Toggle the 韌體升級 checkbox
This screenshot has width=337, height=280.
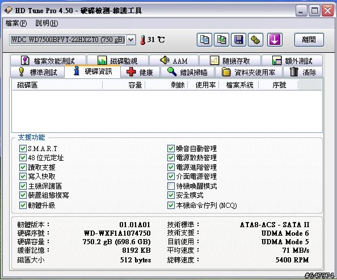pos(23,205)
